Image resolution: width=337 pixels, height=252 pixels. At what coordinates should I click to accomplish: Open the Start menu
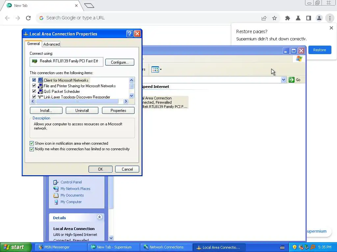(15, 247)
